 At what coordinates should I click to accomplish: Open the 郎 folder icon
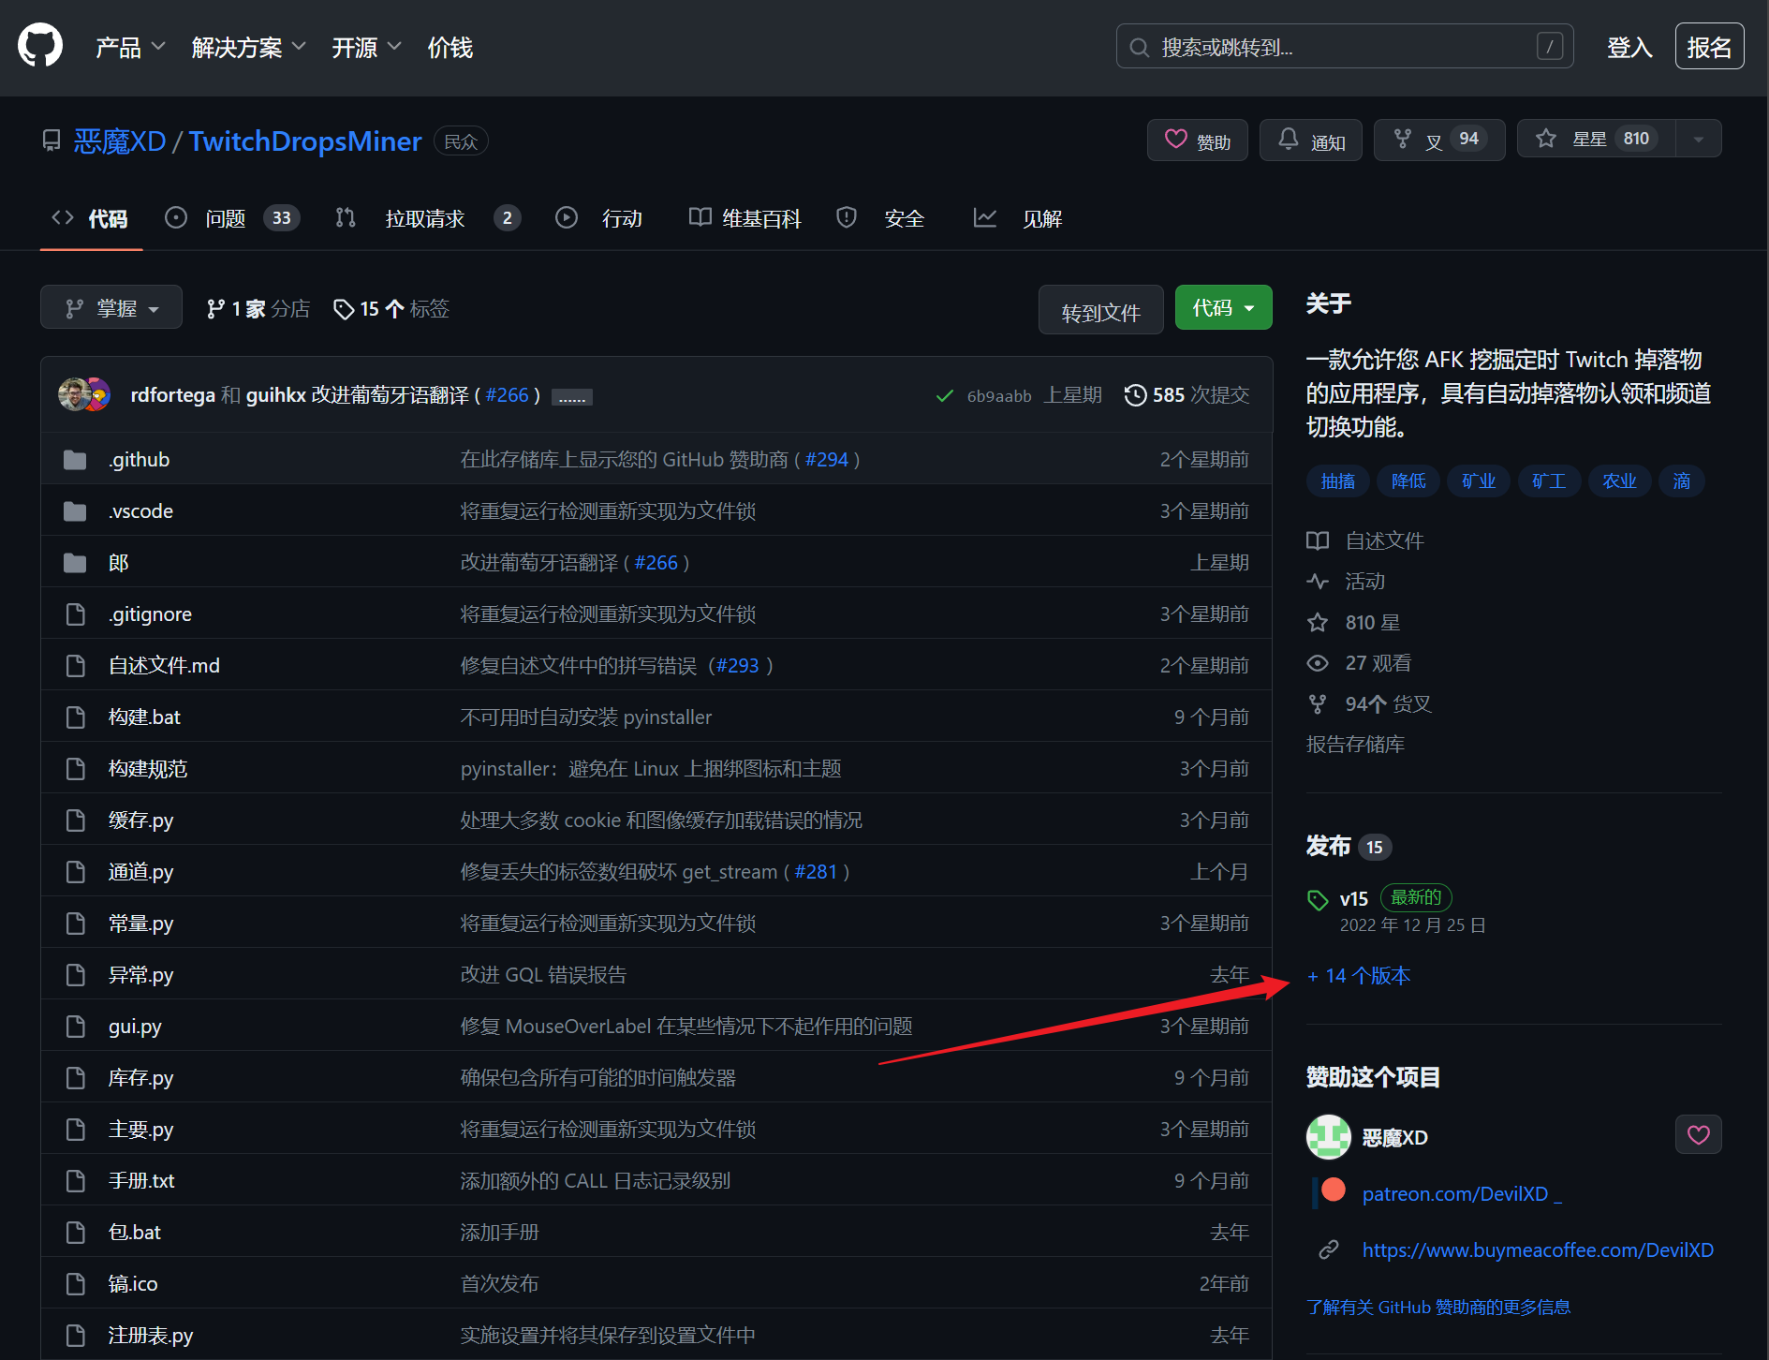point(75,562)
